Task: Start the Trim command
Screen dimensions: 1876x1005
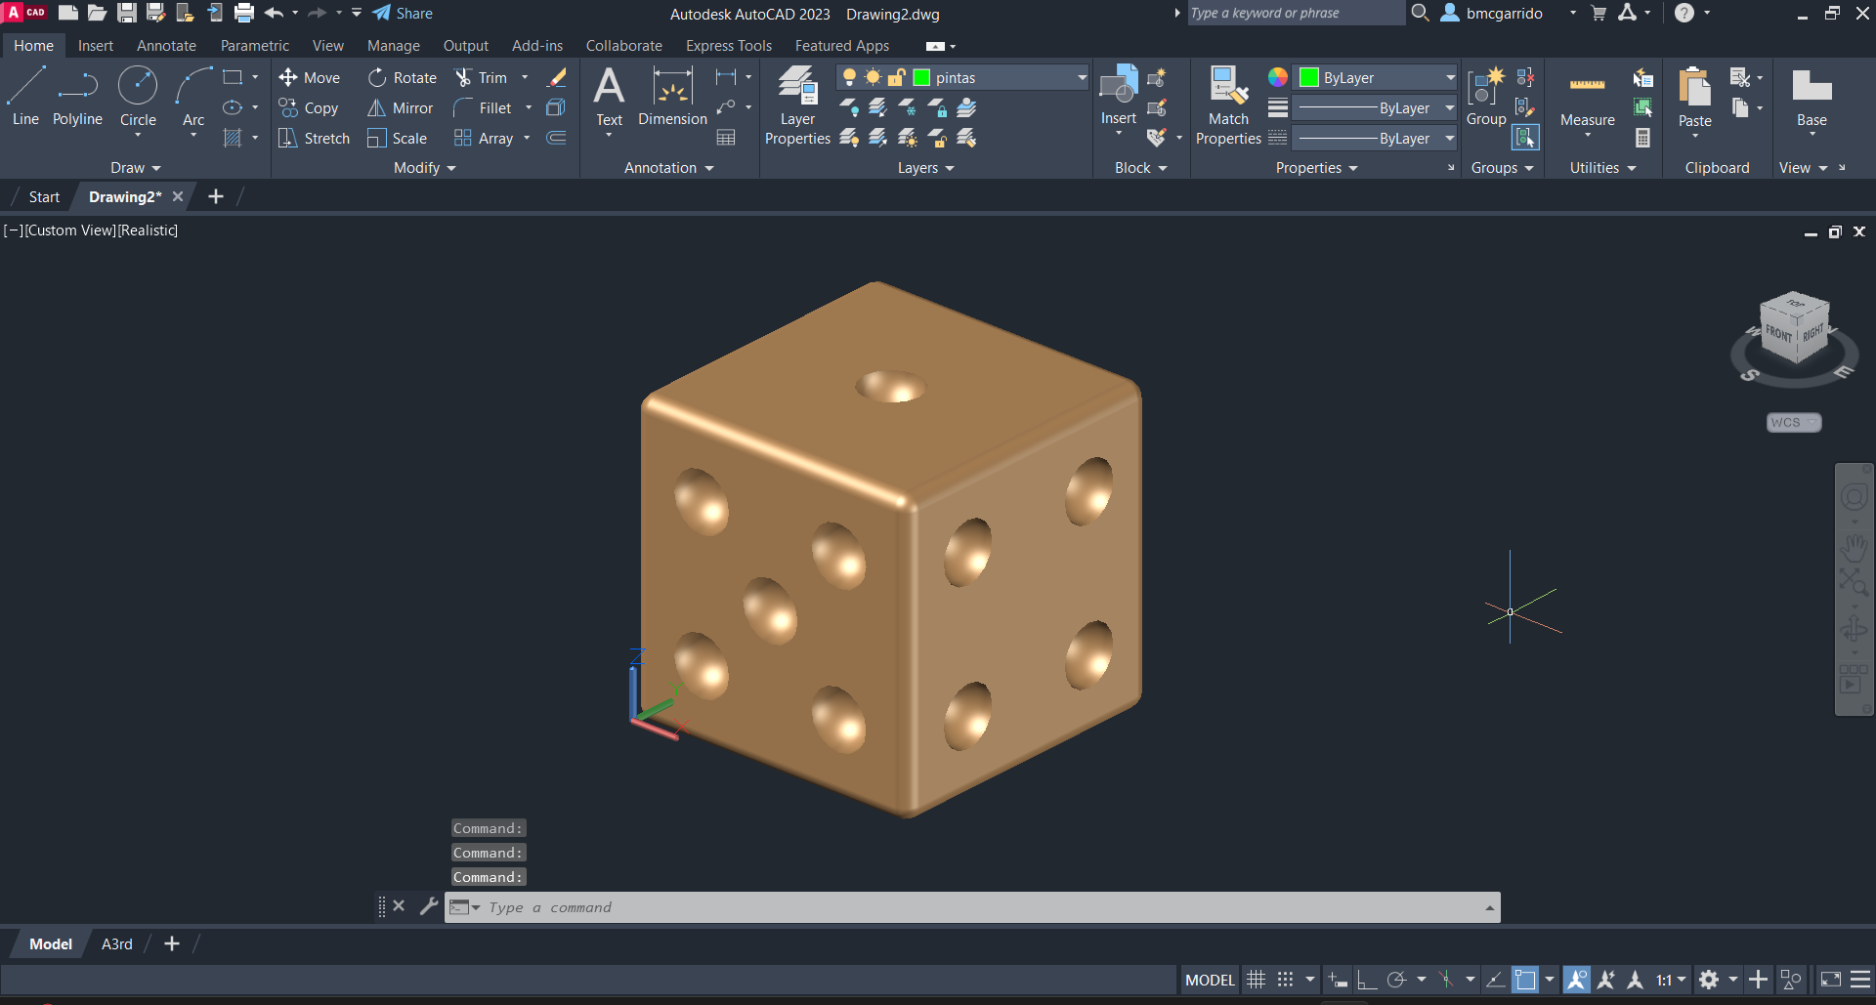Action: tap(481, 77)
